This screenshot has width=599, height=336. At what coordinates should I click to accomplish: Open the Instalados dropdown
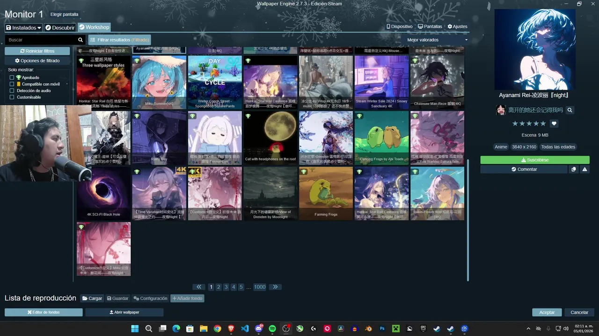click(23, 28)
